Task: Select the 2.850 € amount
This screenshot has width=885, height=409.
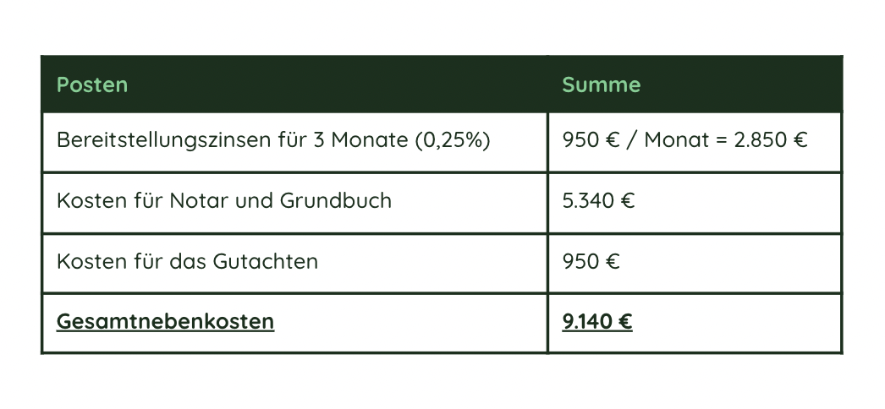Action: (772, 140)
